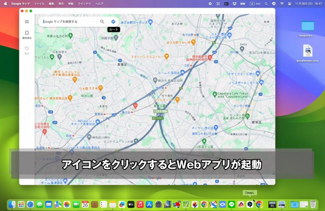Screen dimensions: 325x211
Task: Open the 表示 menu
Action: coord(61,4)
